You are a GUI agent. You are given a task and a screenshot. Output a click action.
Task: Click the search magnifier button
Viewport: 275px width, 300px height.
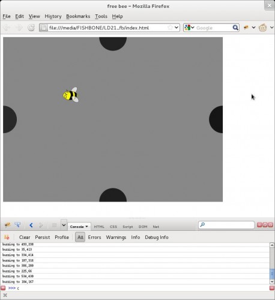235,28
